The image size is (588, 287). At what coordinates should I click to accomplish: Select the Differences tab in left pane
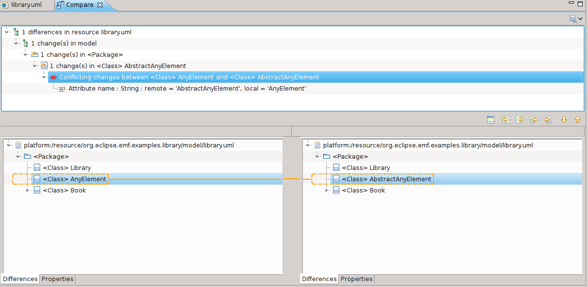click(x=20, y=279)
